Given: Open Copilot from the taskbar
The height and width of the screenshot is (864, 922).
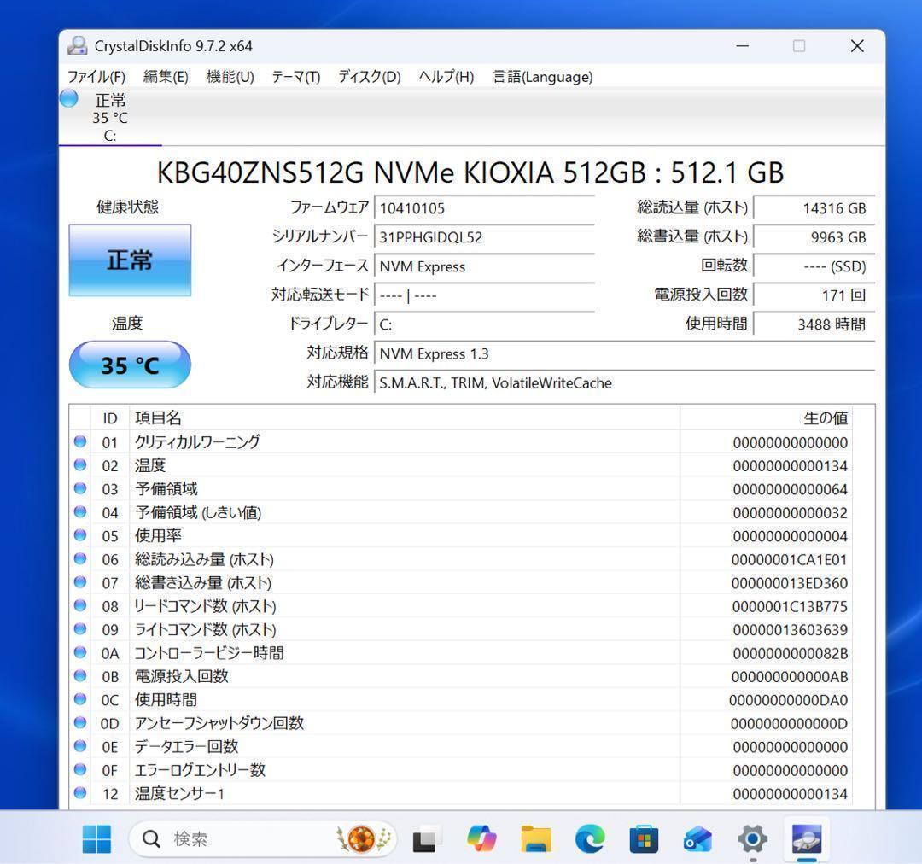Looking at the screenshot, I should coord(483,839).
